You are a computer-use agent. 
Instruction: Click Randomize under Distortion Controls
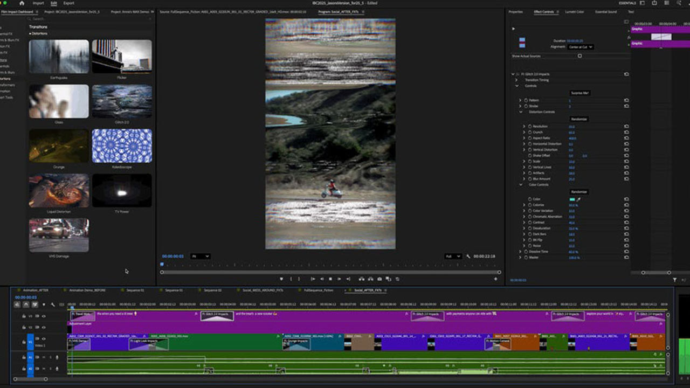pos(579,119)
